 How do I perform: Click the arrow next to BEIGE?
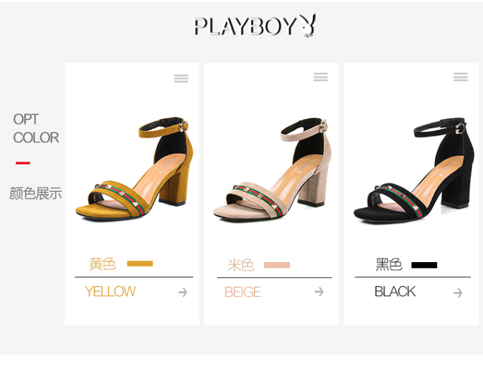319,291
